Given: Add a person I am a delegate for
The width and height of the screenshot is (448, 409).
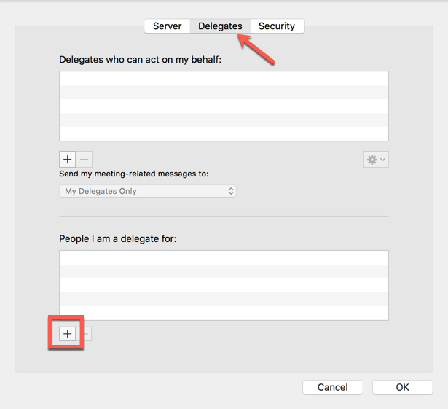Looking at the screenshot, I should coord(68,334).
